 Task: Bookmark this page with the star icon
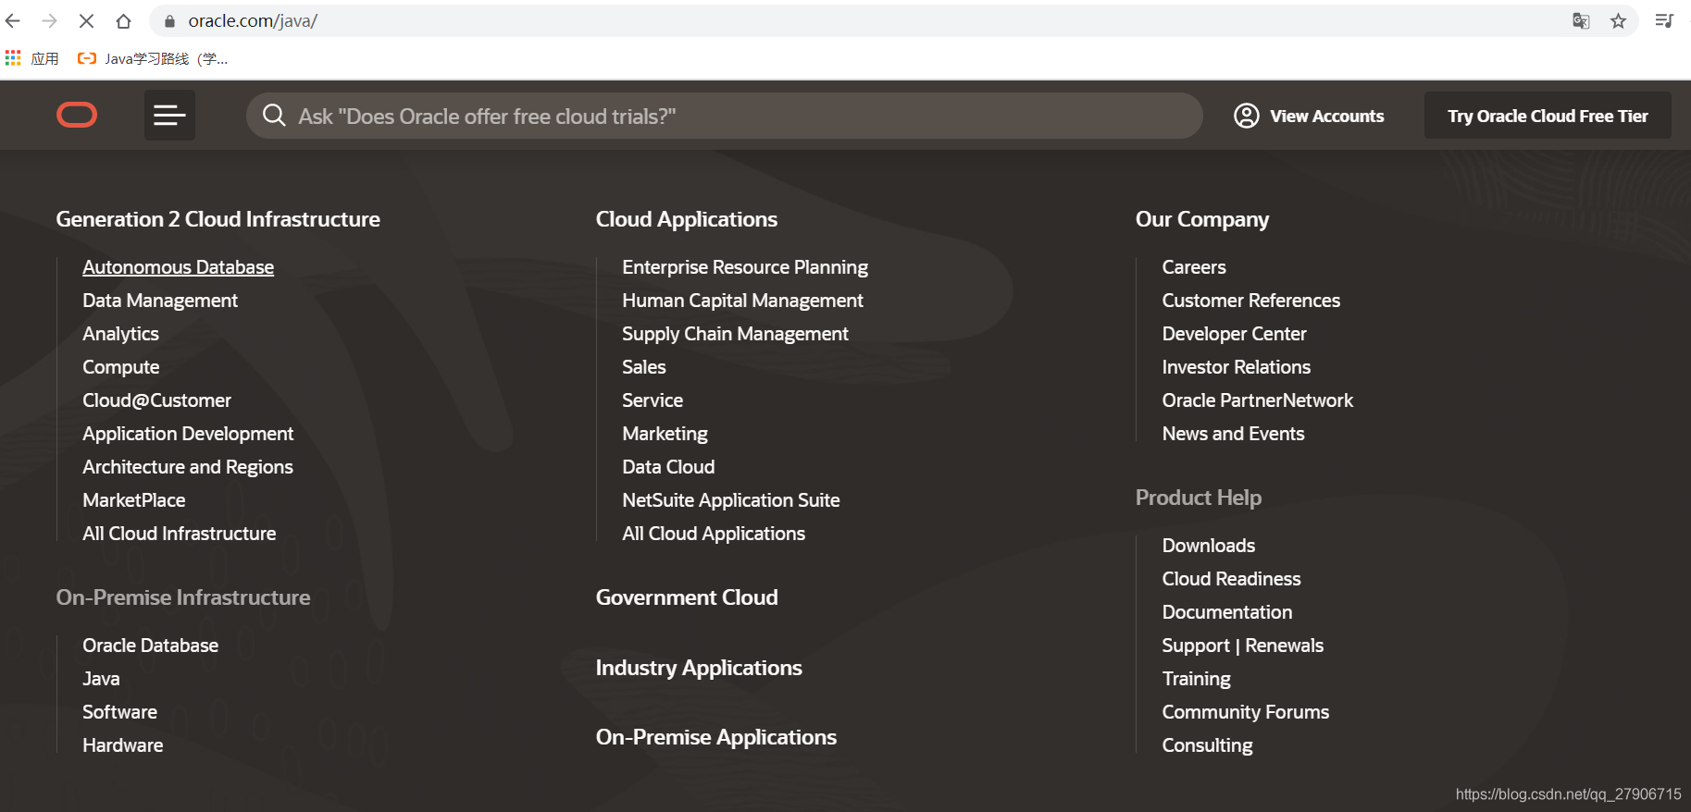tap(1618, 20)
